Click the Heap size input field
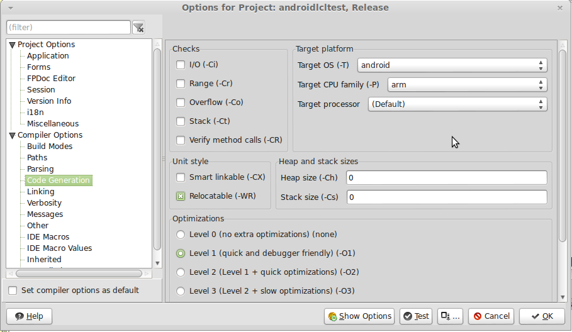 point(447,178)
